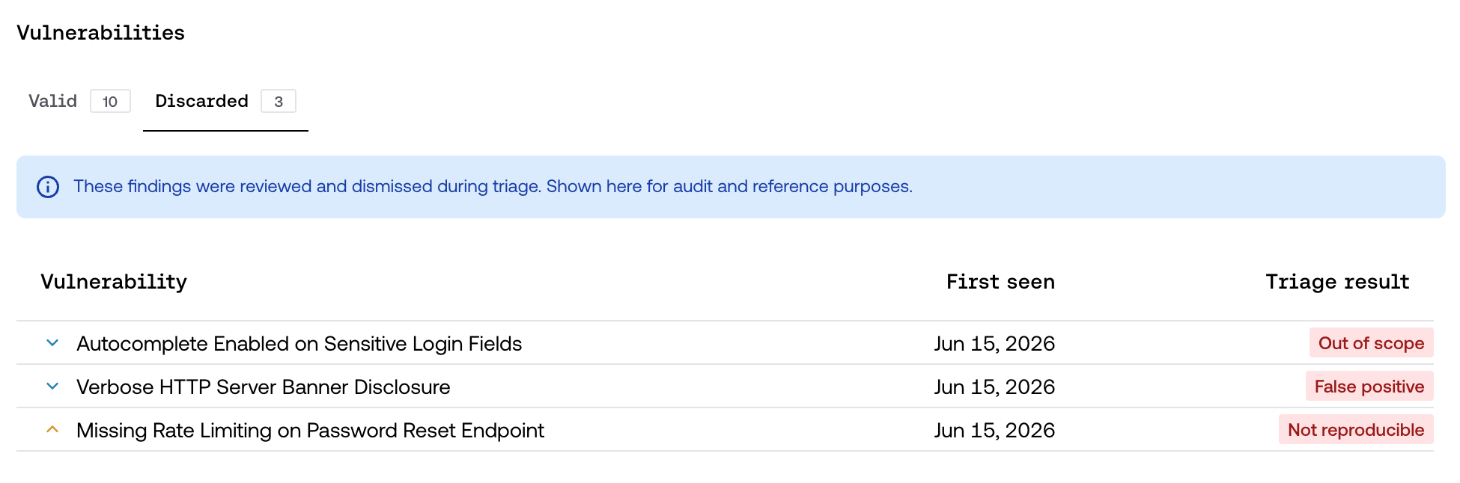This screenshot has width=1460, height=483.
Task: Click the Vulnerabilities page heading
Action: tap(101, 33)
